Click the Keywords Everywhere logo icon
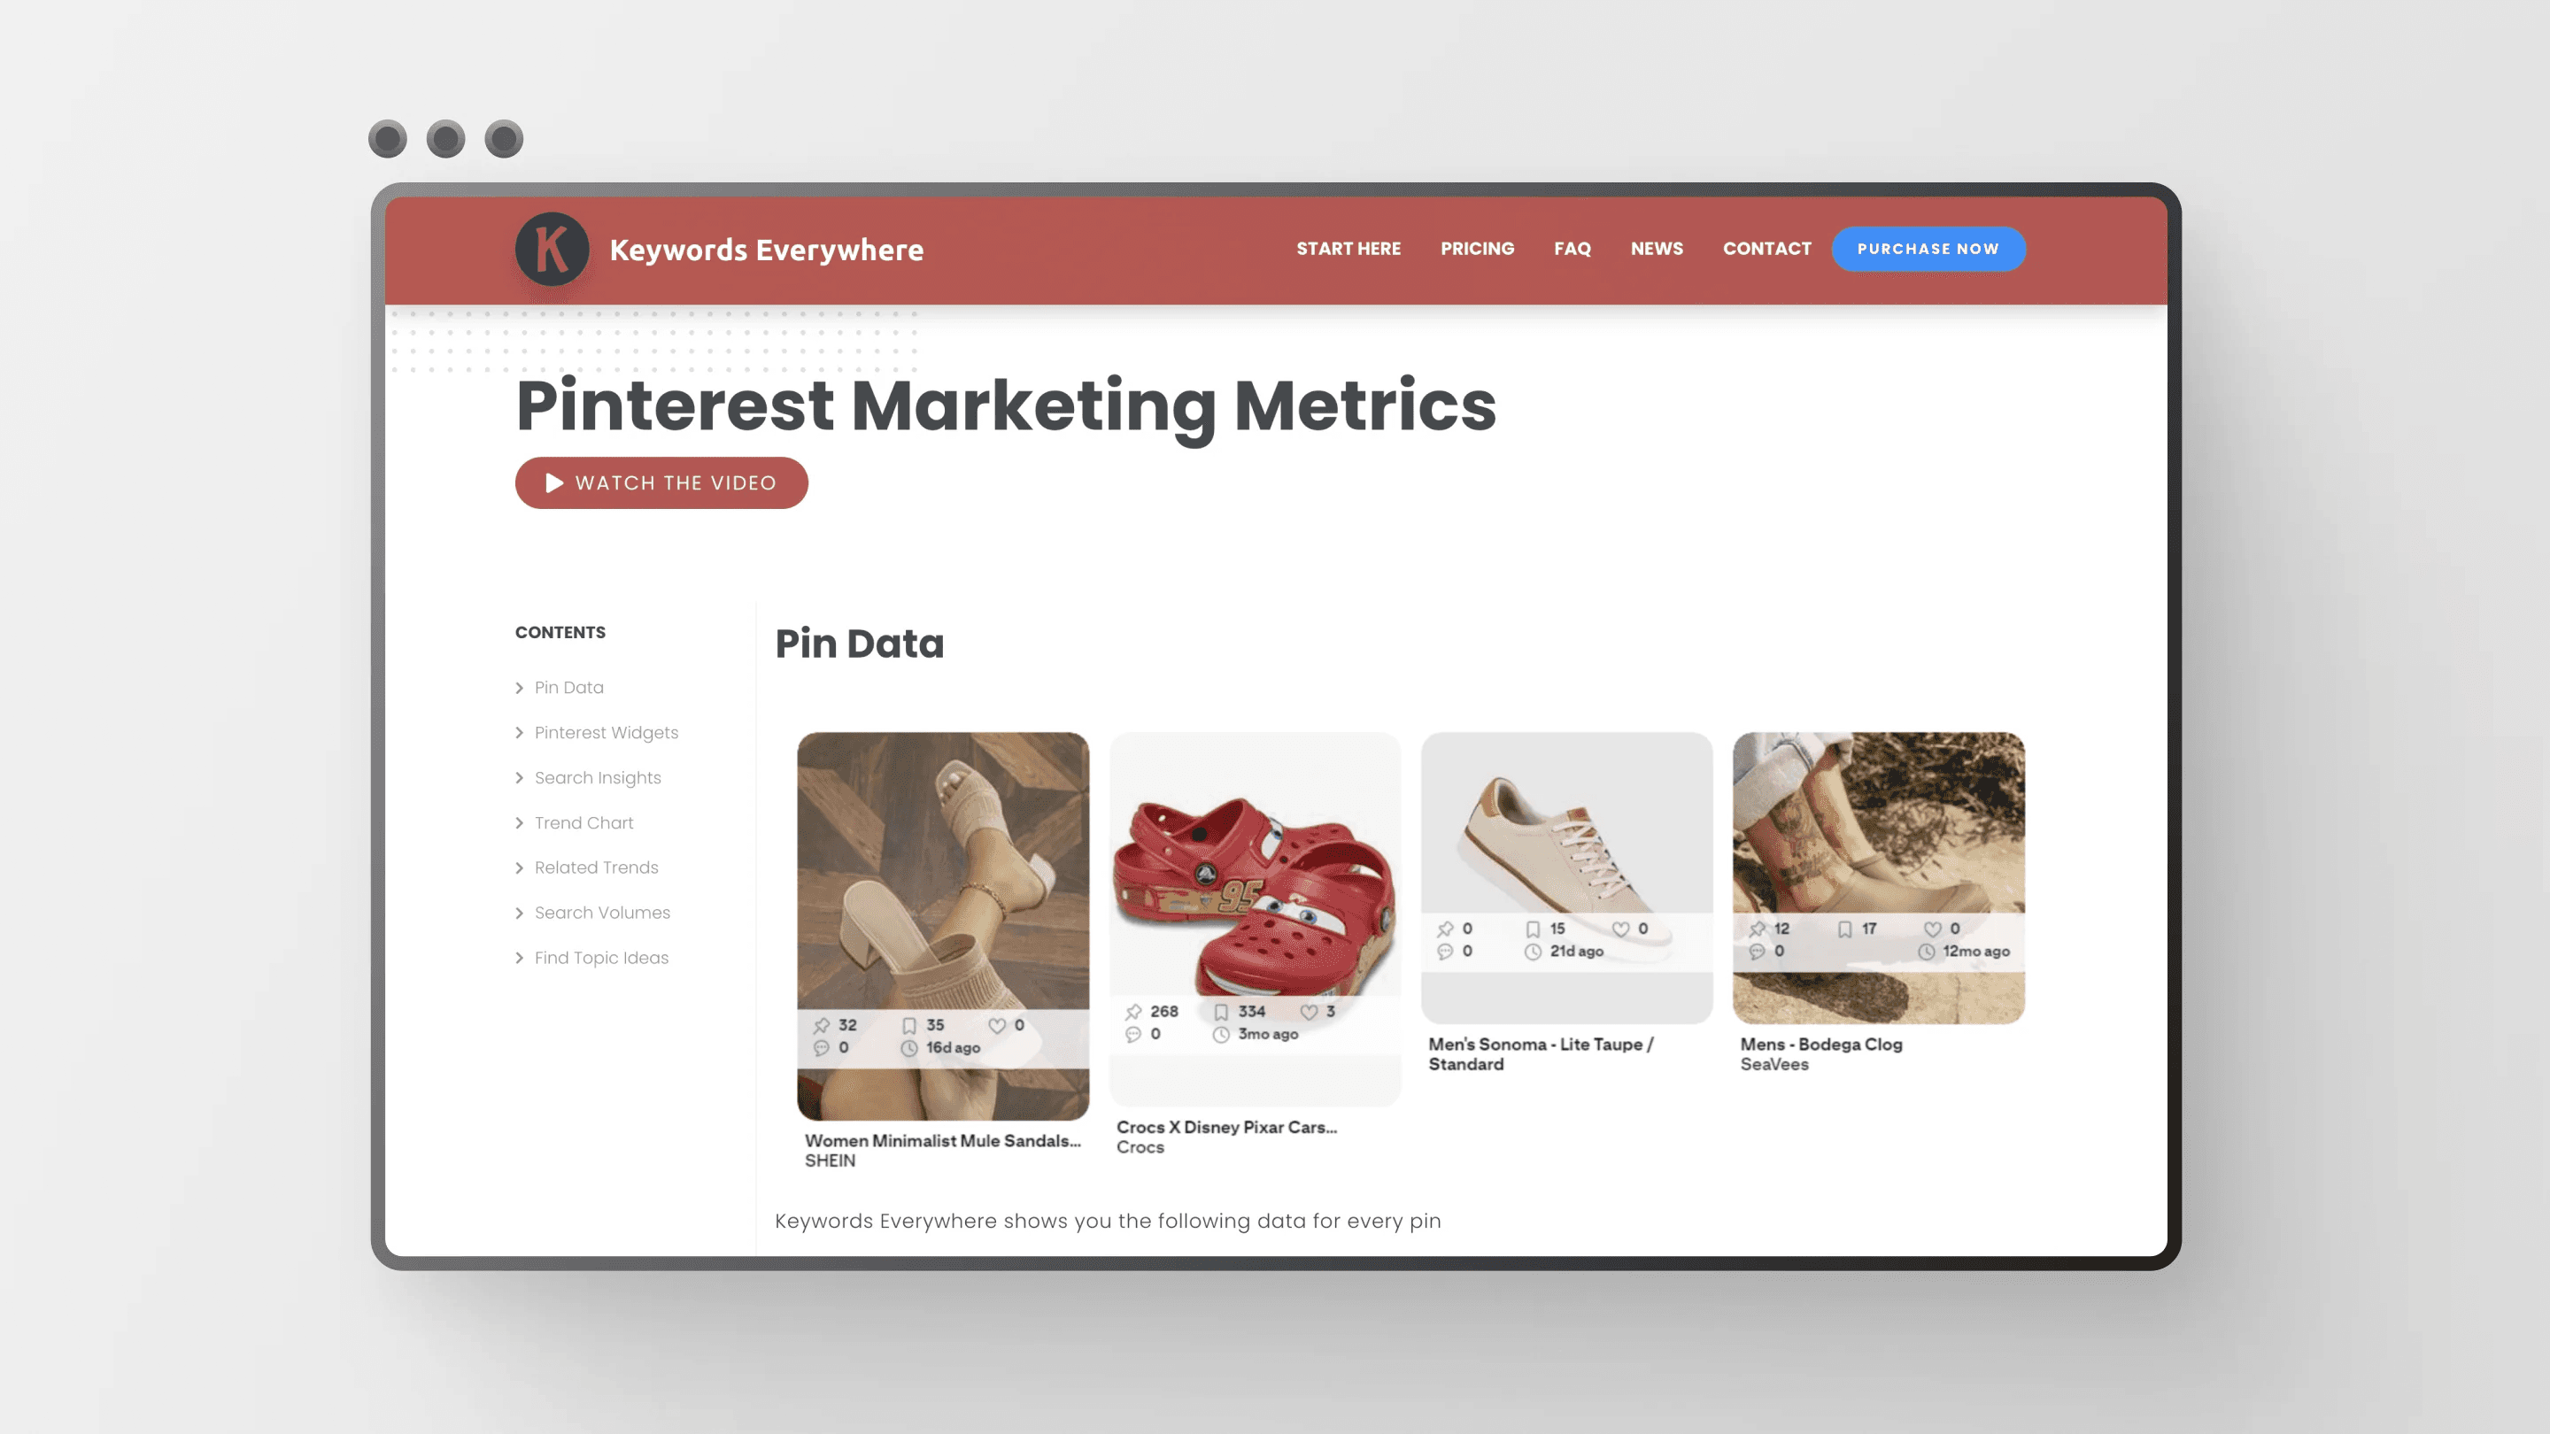 pyautogui.click(x=550, y=249)
